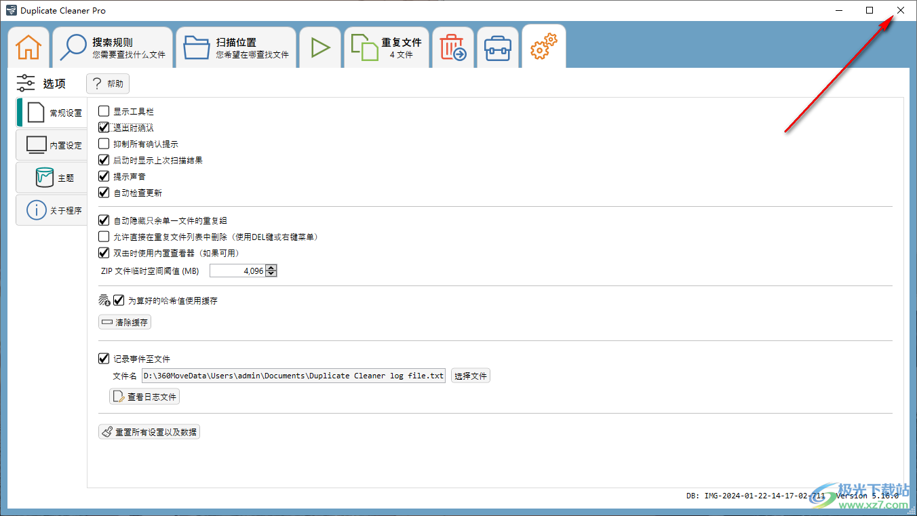Open the Home tab house icon
The image size is (917, 516).
[28, 48]
